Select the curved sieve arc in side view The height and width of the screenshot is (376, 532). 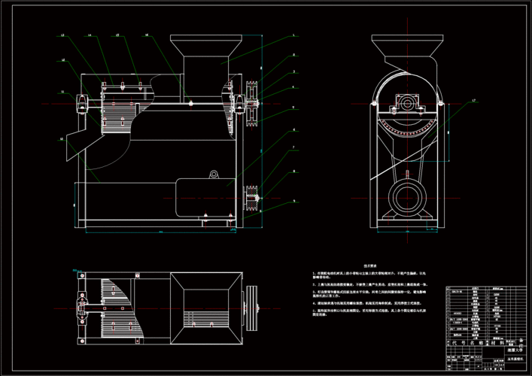click(x=406, y=129)
